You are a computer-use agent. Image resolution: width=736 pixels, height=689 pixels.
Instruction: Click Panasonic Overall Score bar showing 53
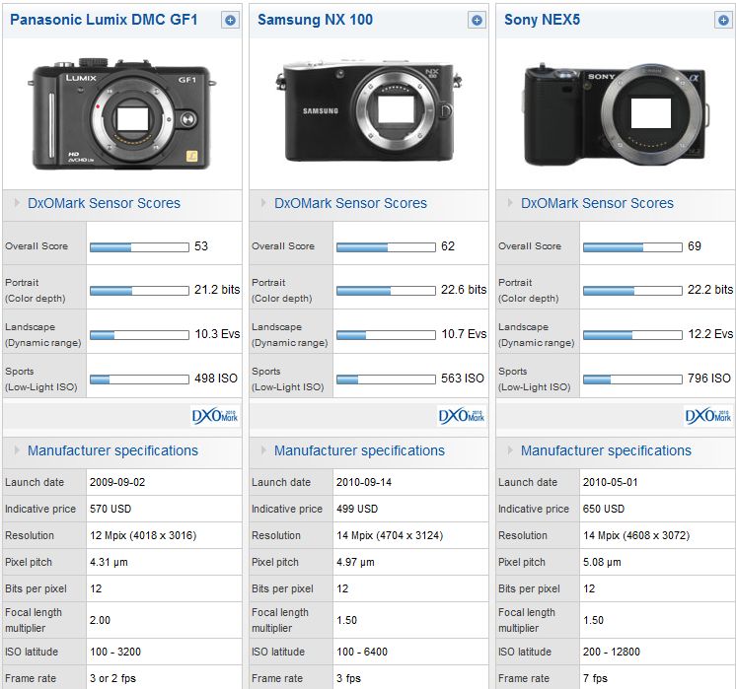[139, 247]
